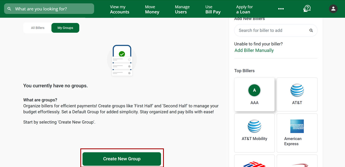Open the Use Bill Pay menu

(213, 9)
